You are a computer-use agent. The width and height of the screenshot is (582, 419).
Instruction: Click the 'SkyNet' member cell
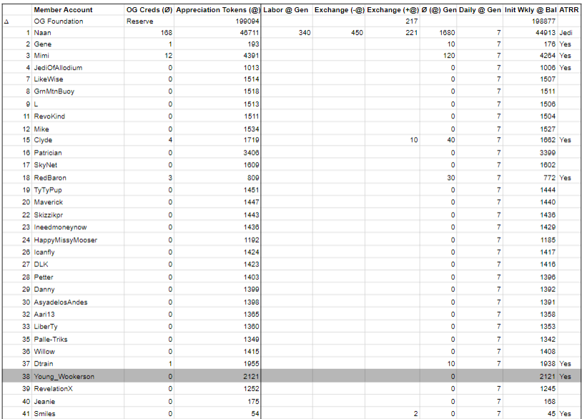pyautogui.click(x=46, y=165)
